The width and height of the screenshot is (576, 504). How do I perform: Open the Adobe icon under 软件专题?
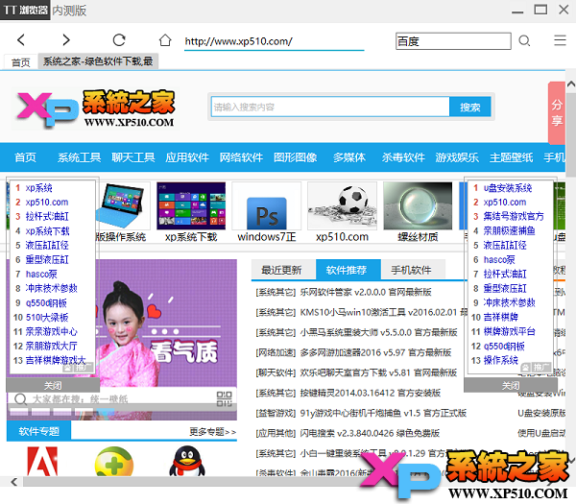coord(42,462)
